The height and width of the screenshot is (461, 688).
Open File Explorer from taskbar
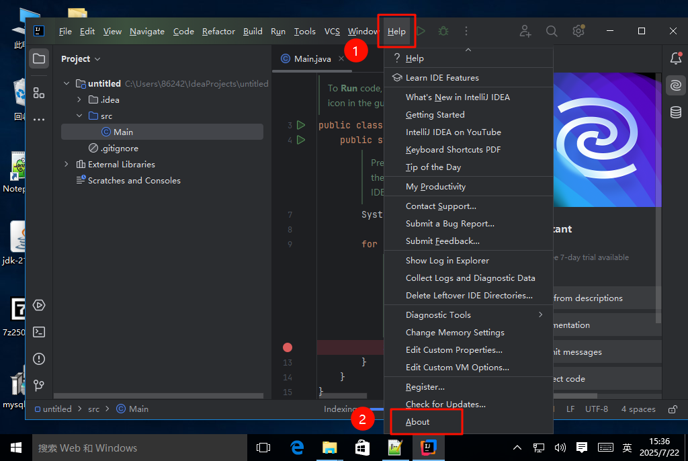329,448
